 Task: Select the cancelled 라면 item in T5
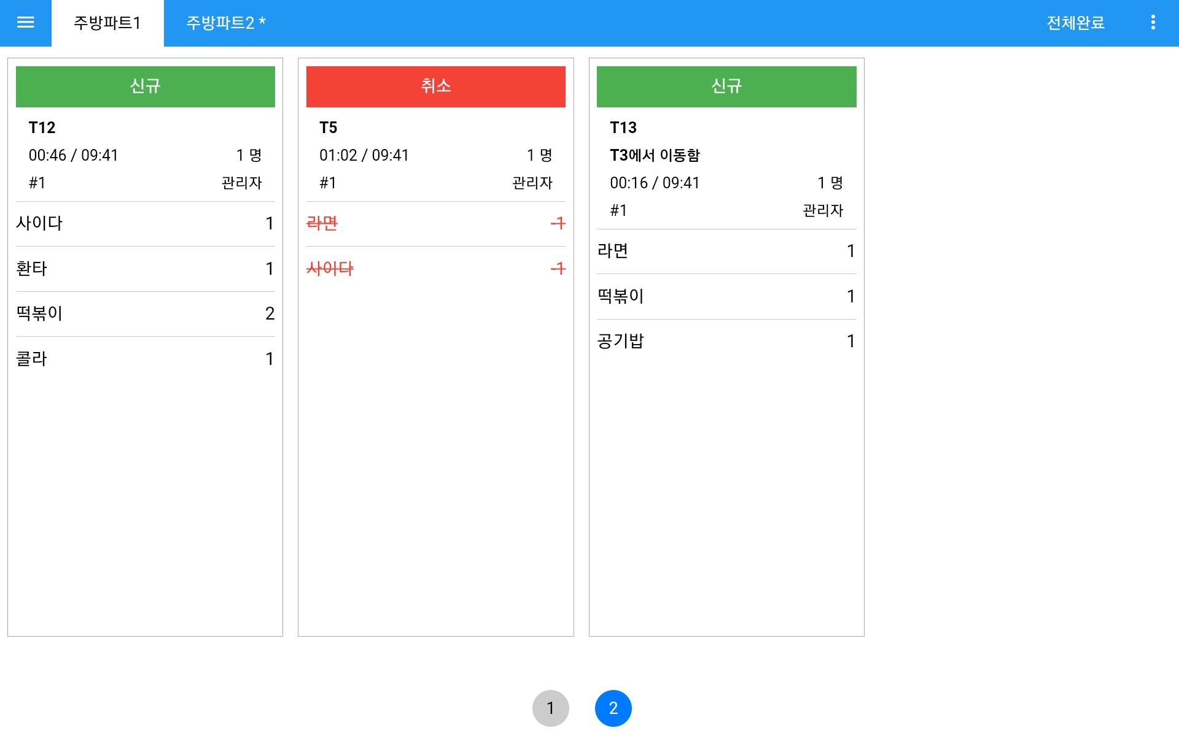click(436, 224)
